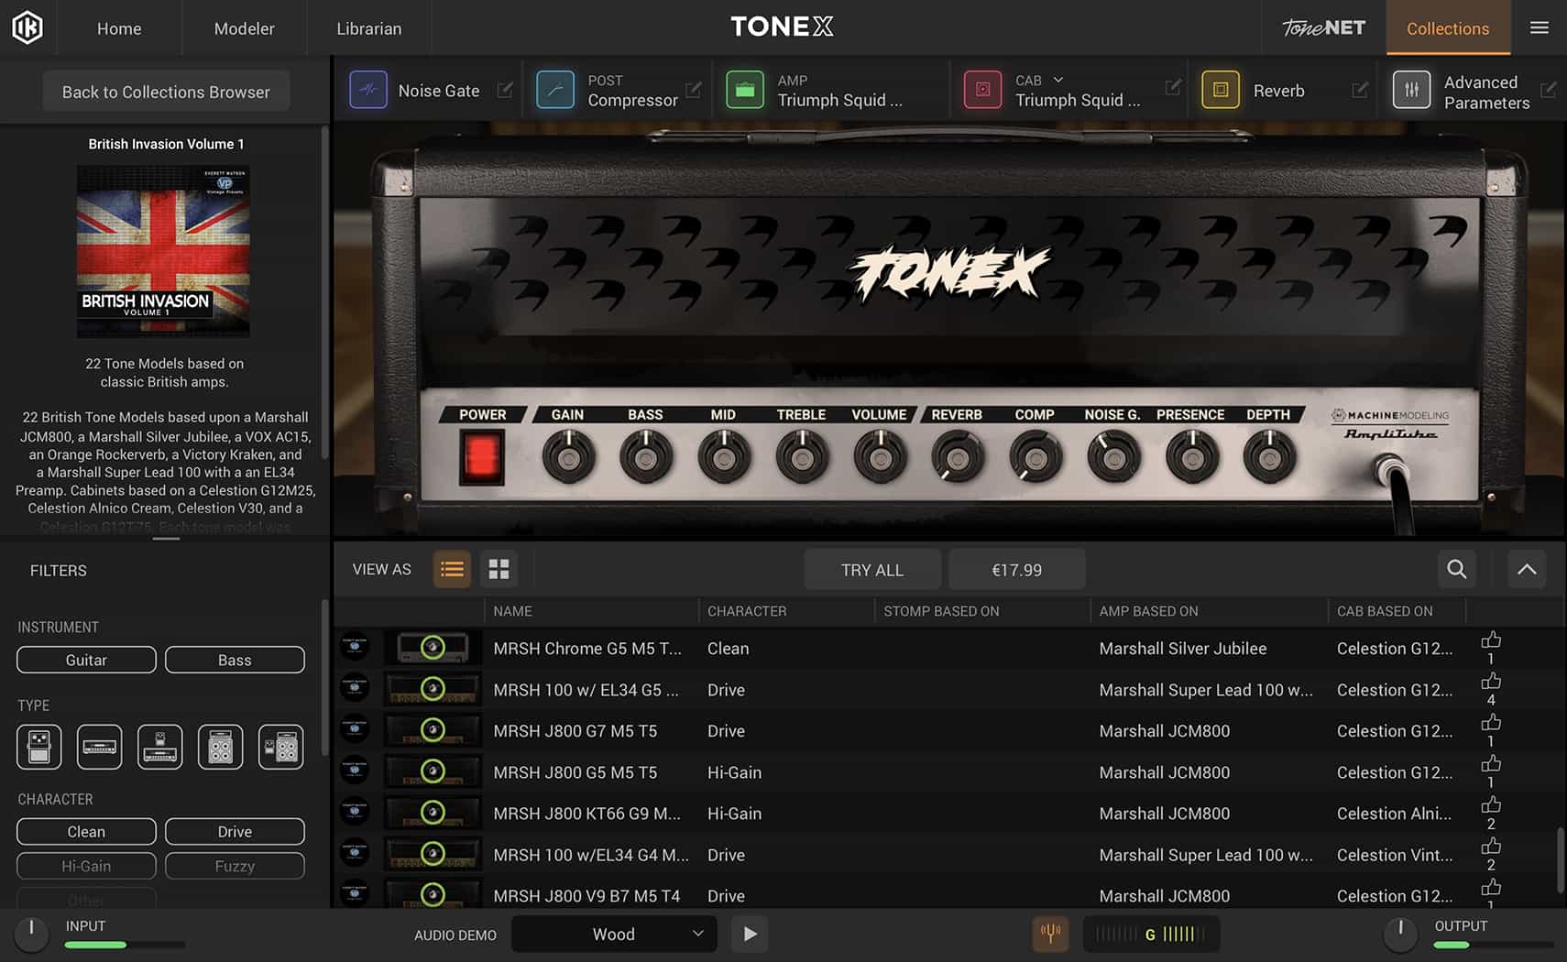Viewport: 1567px width, 962px height.
Task: Collapse the tone list with the chevron
Action: point(1527,569)
